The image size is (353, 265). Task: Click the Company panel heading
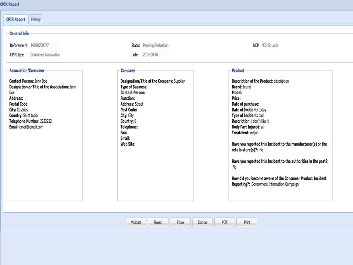click(x=128, y=71)
